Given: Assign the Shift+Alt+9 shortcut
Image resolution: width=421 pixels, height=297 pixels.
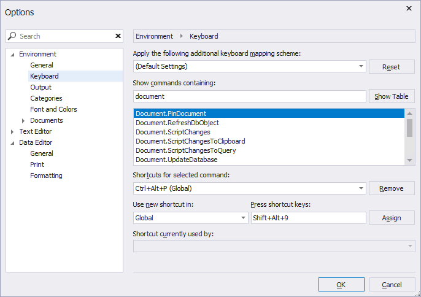Looking at the screenshot, I should point(391,218).
